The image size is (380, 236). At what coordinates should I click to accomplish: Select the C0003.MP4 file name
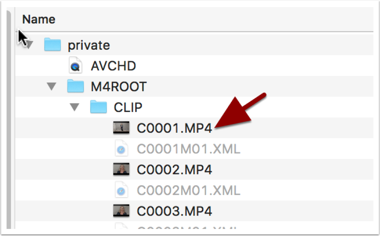click(175, 211)
